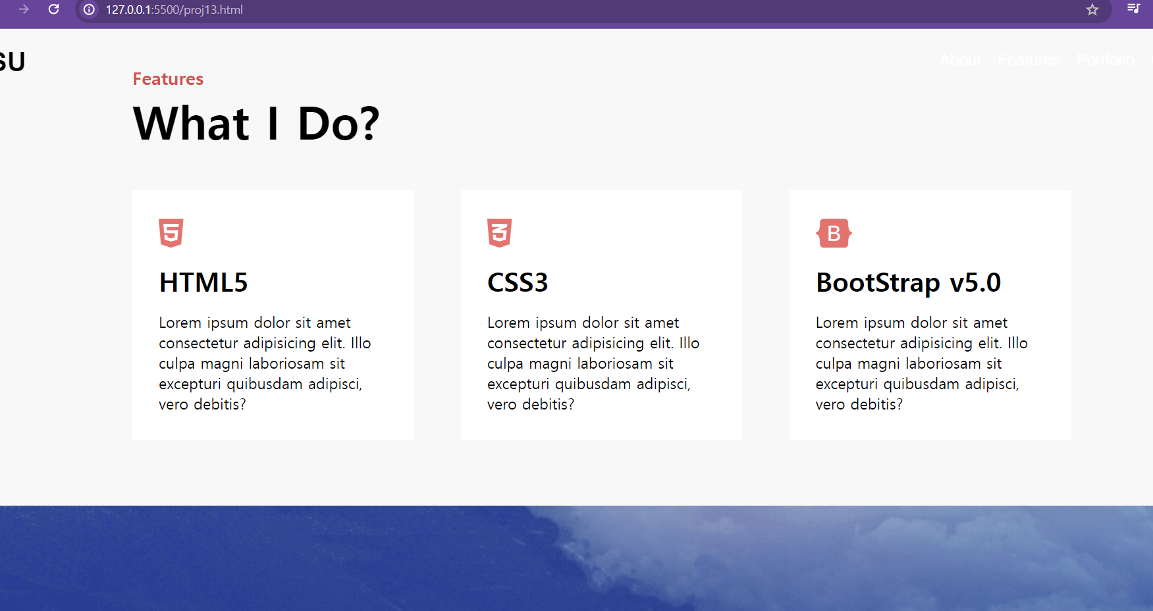Bookmark this page with star icon
The image size is (1153, 611).
coord(1092,10)
